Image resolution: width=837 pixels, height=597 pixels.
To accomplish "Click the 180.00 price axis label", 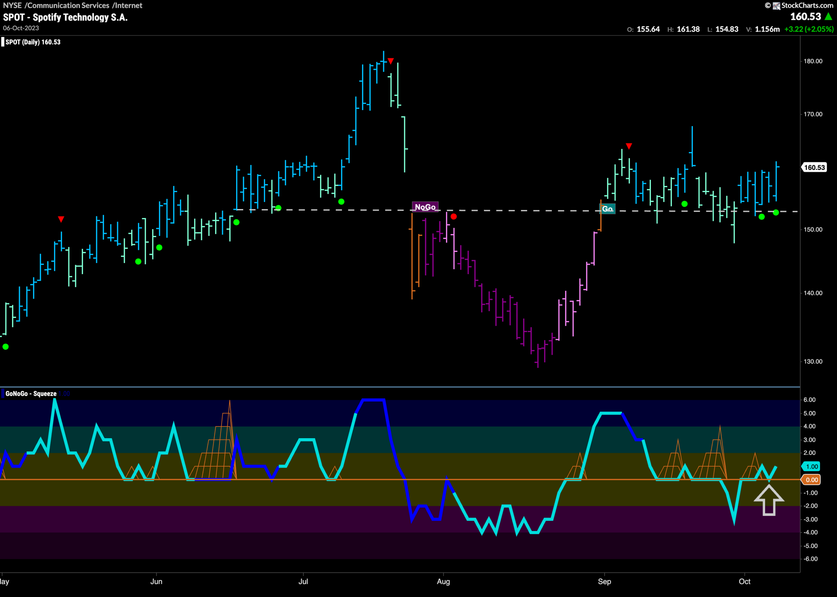I will pyautogui.click(x=813, y=61).
